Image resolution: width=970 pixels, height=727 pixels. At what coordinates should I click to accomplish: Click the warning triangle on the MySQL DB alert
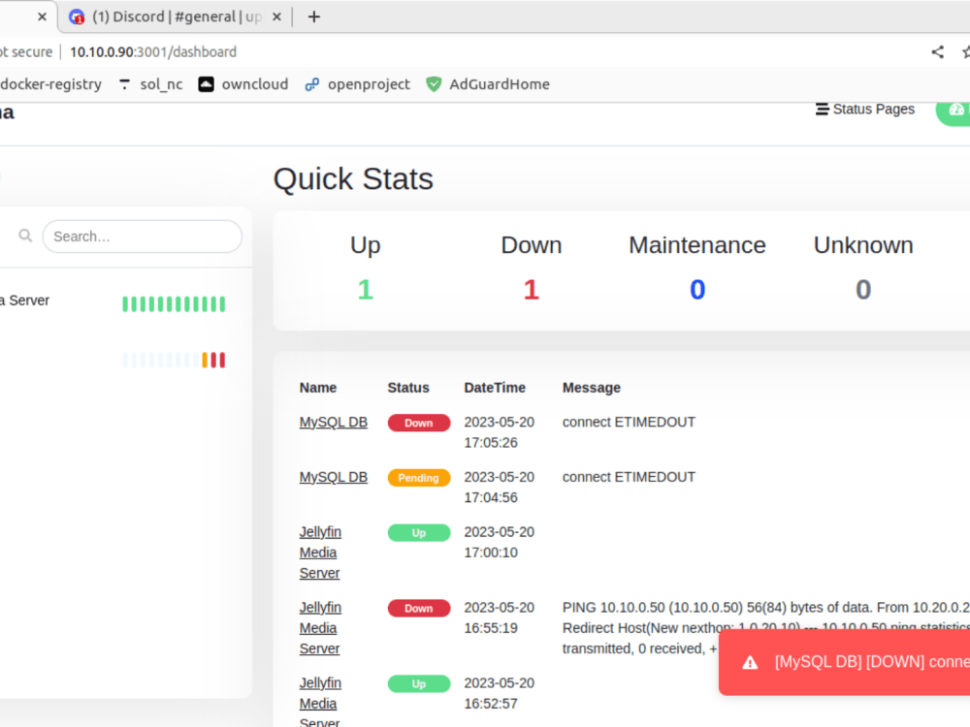click(x=749, y=662)
